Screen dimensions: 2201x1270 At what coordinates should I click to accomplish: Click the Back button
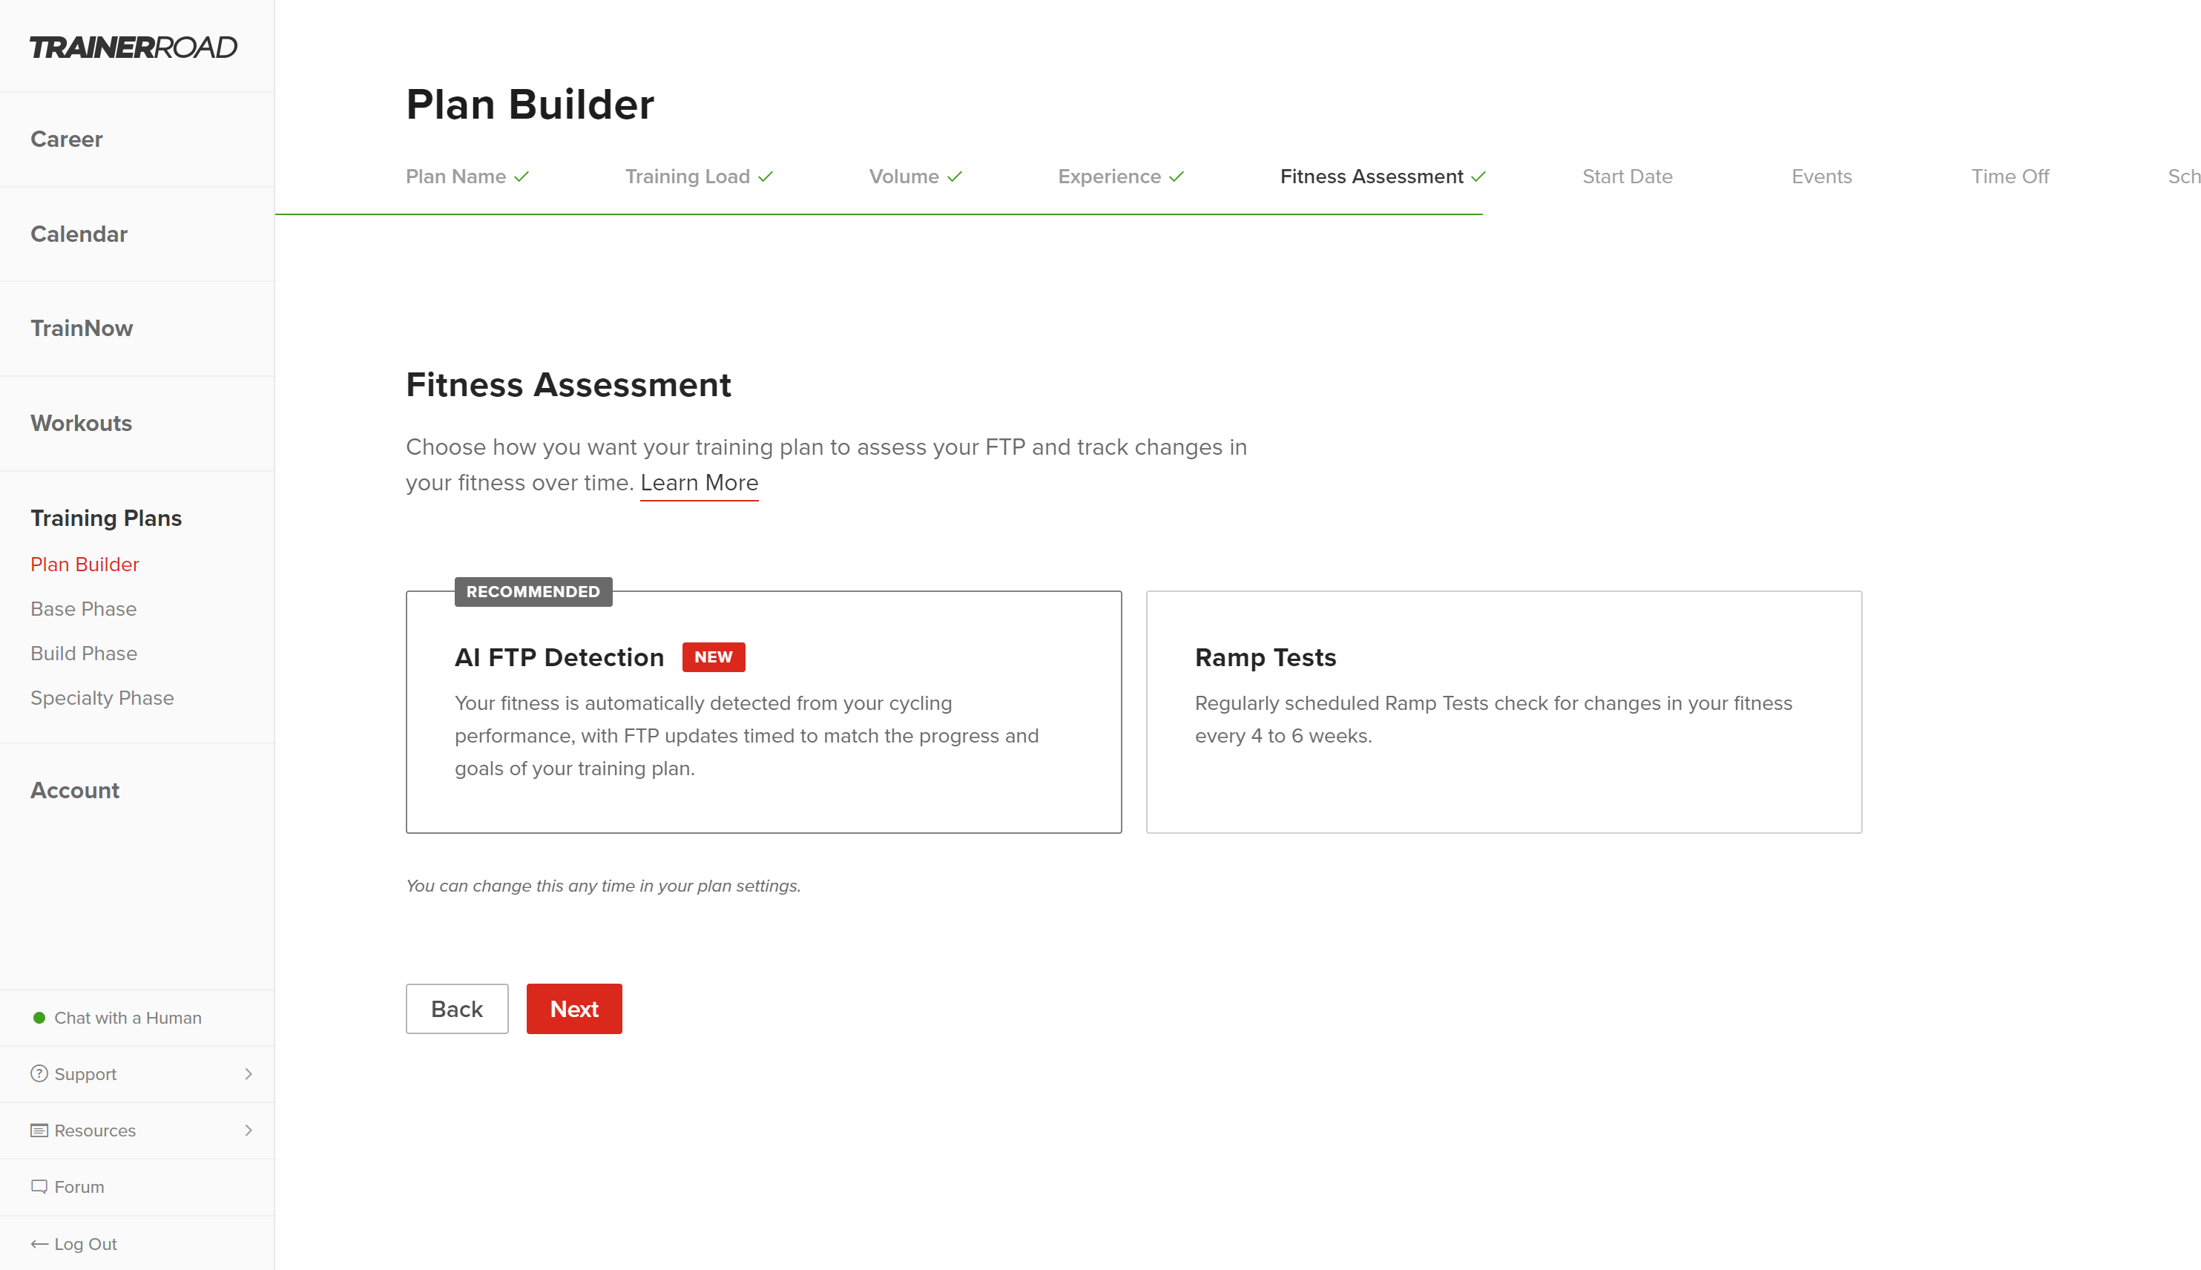[x=456, y=1009]
